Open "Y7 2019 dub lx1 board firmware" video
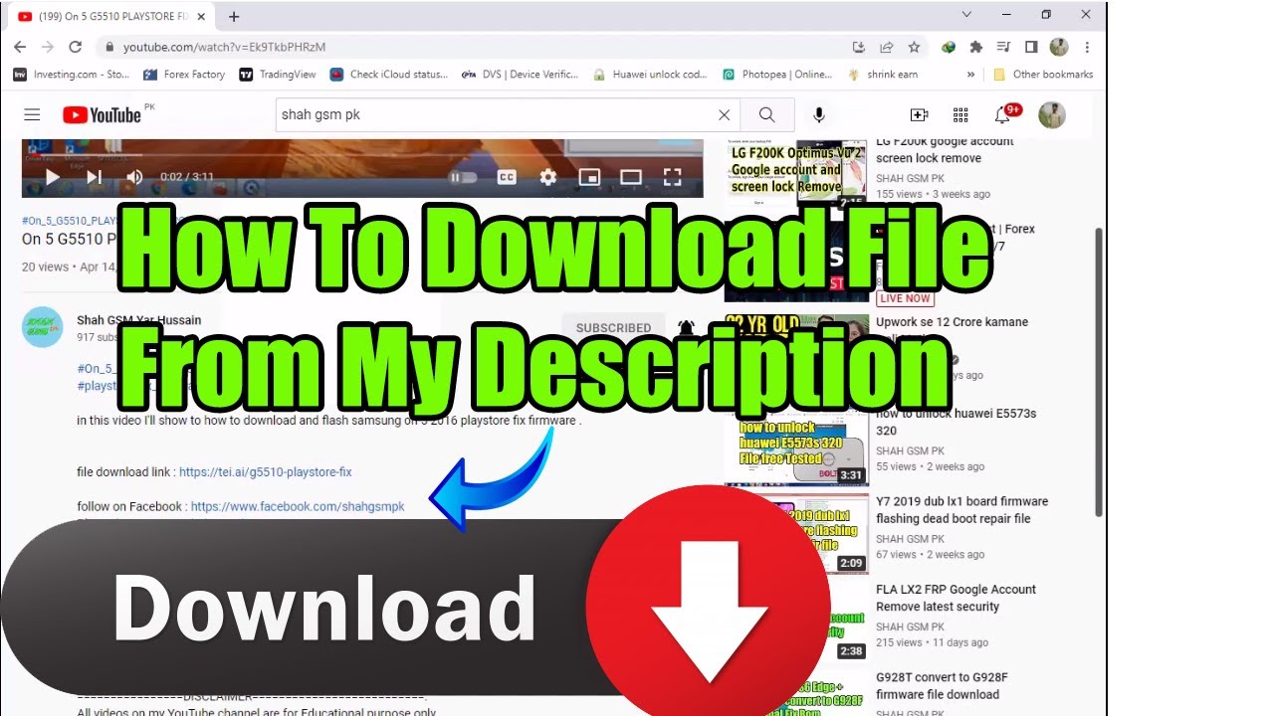 (x=961, y=510)
